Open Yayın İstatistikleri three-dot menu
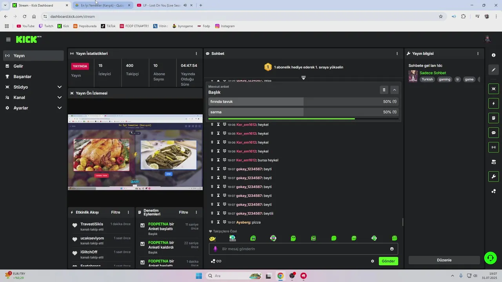The image size is (502, 282). [x=196, y=54]
